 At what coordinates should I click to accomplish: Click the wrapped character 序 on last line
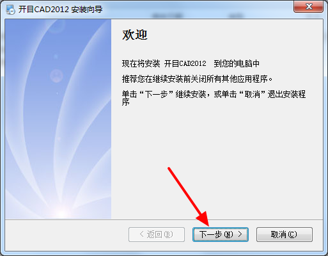(x=125, y=102)
